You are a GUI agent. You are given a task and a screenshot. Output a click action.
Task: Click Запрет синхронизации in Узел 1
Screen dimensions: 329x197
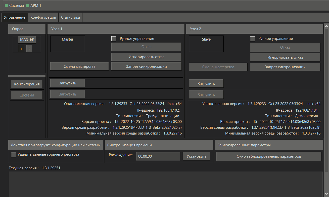tap(146, 67)
